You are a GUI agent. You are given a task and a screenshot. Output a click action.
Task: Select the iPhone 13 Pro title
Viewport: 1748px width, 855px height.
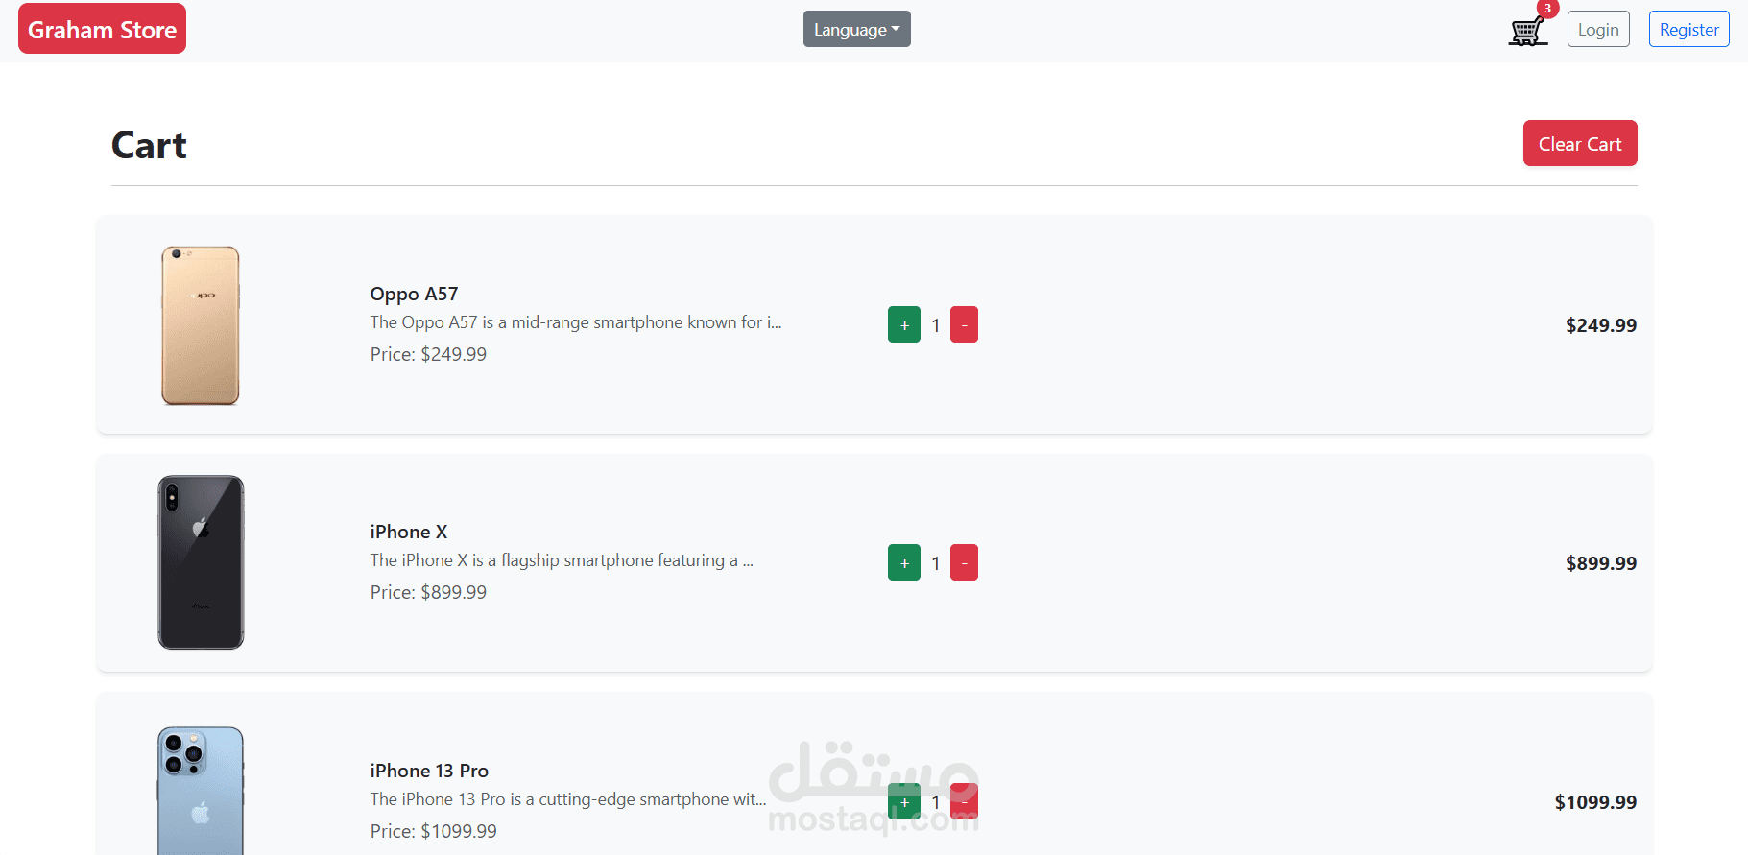click(429, 771)
